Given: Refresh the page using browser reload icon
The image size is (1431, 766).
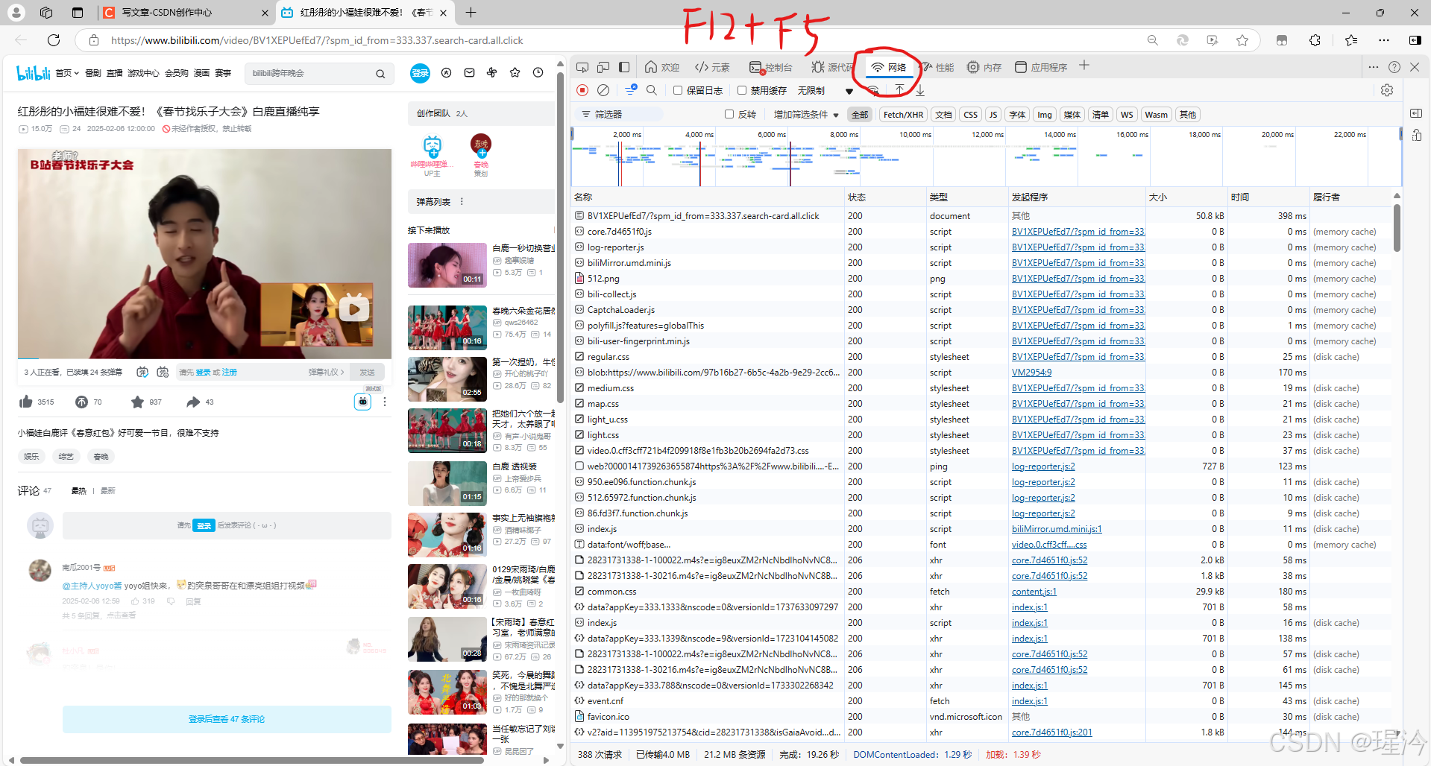Looking at the screenshot, I should coord(54,40).
